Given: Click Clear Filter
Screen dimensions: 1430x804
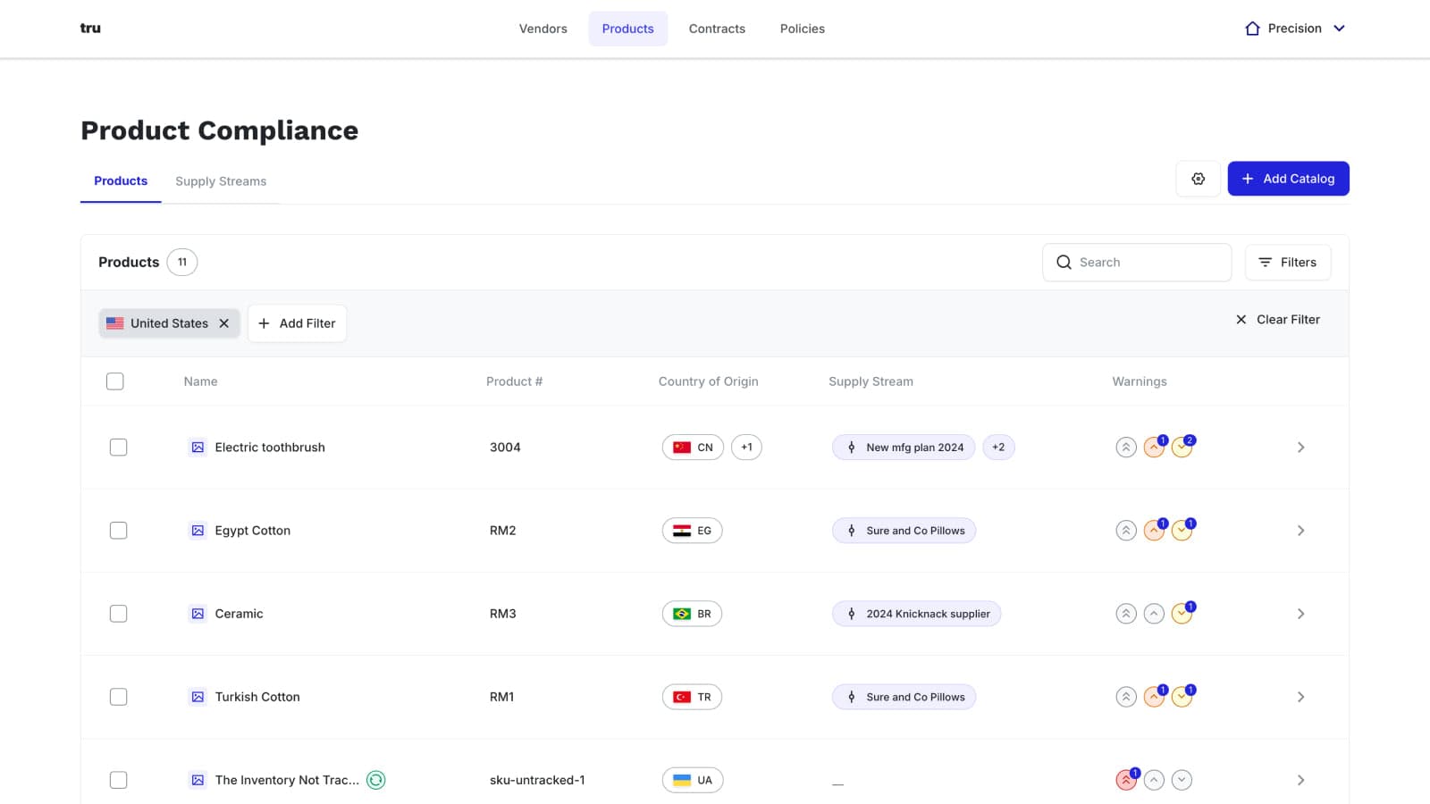Looking at the screenshot, I should click(x=1278, y=320).
